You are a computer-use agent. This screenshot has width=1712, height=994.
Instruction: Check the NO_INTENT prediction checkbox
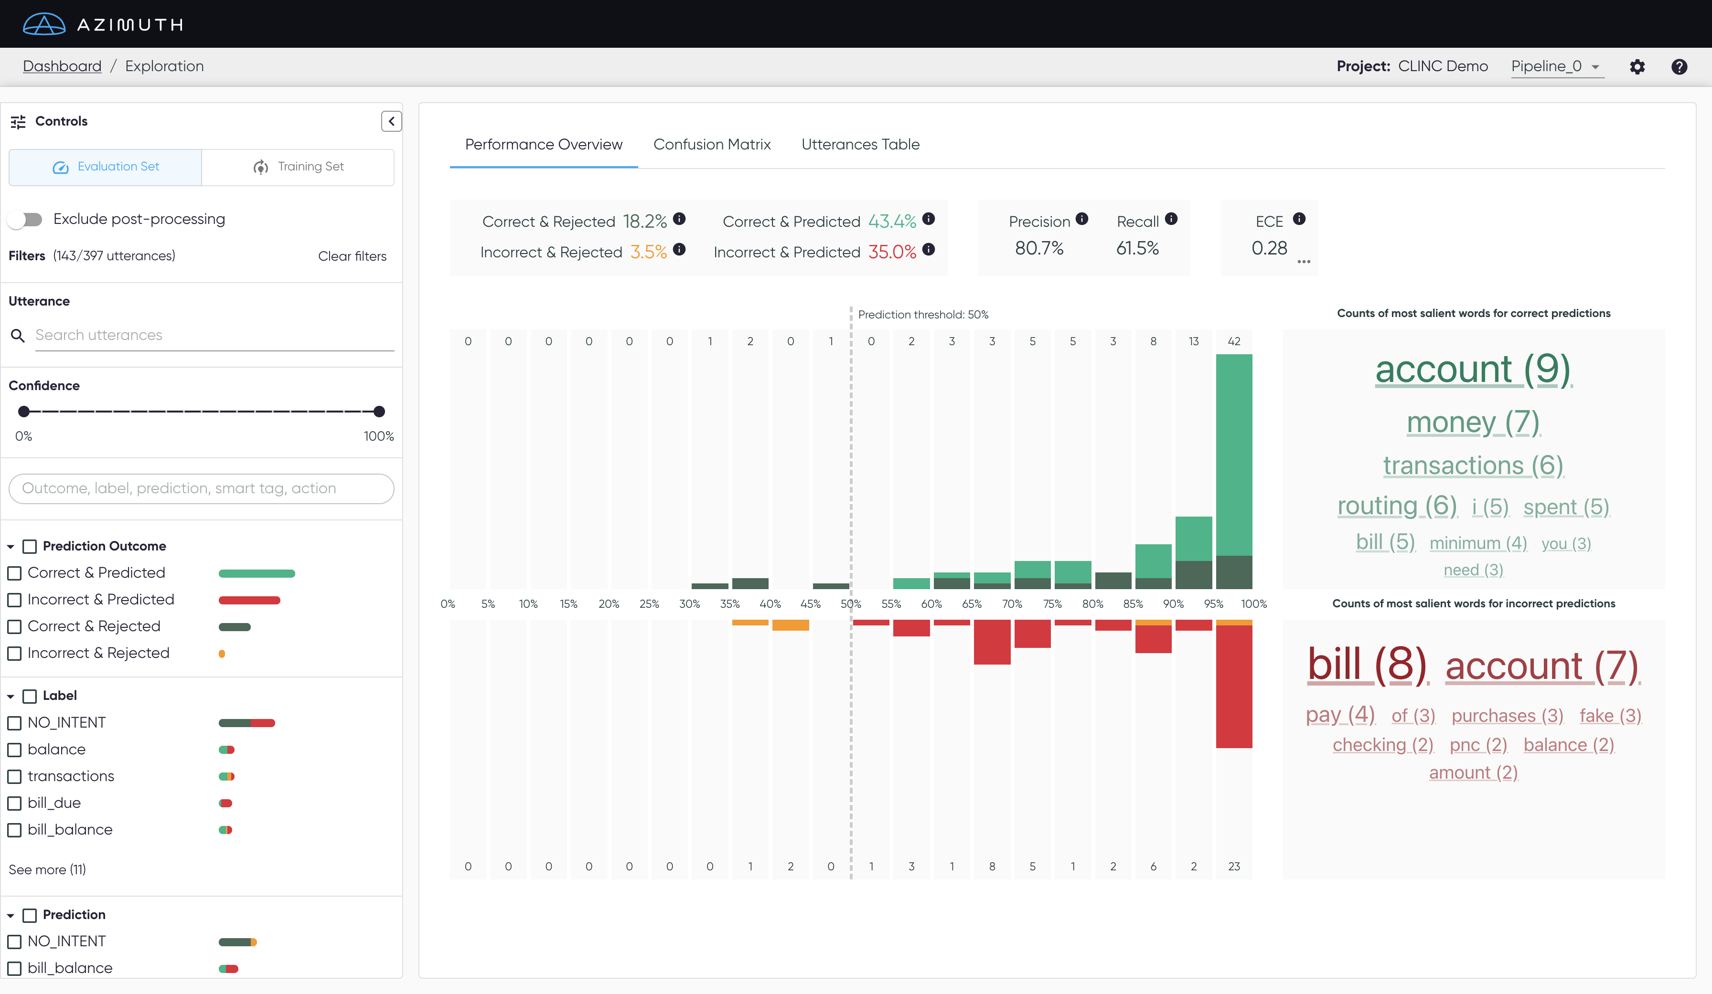[14, 941]
